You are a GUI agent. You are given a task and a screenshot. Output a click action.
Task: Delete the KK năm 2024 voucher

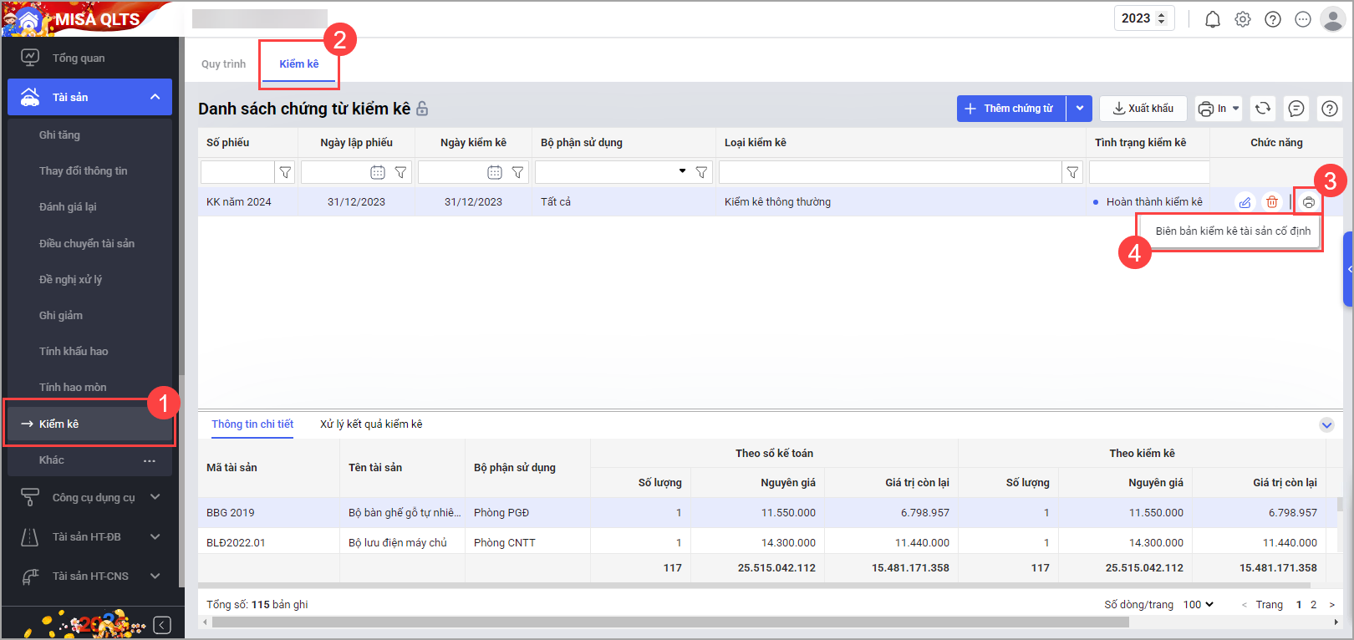[1271, 202]
